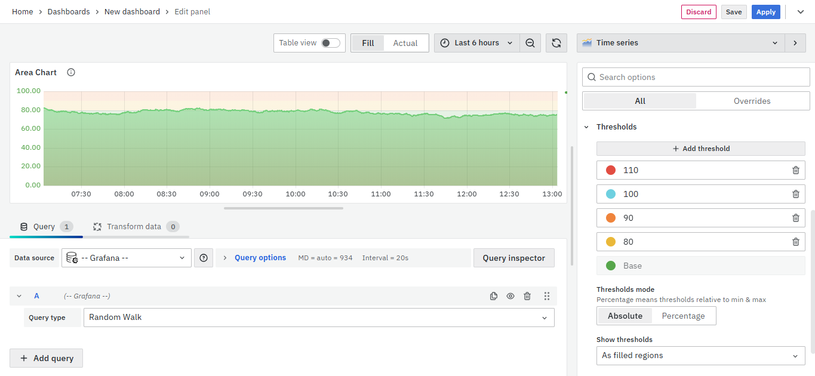The image size is (815, 376).
Task: Remove the 90 threshold
Action: [x=795, y=218]
